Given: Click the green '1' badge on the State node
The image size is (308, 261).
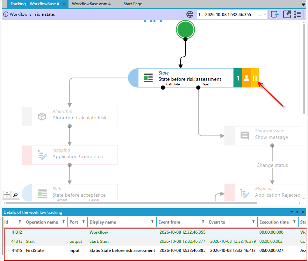Looking at the screenshot, I should point(238,78).
